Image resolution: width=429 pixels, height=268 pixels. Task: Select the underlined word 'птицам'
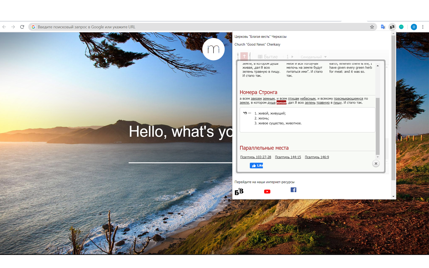pos(293,98)
